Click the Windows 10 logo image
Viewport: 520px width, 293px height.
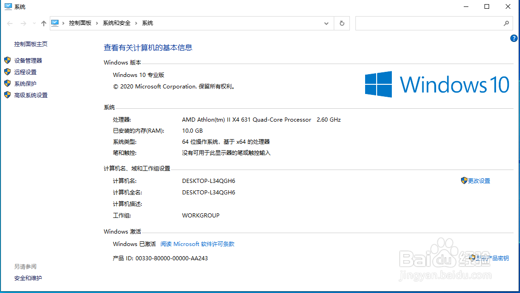coord(436,84)
